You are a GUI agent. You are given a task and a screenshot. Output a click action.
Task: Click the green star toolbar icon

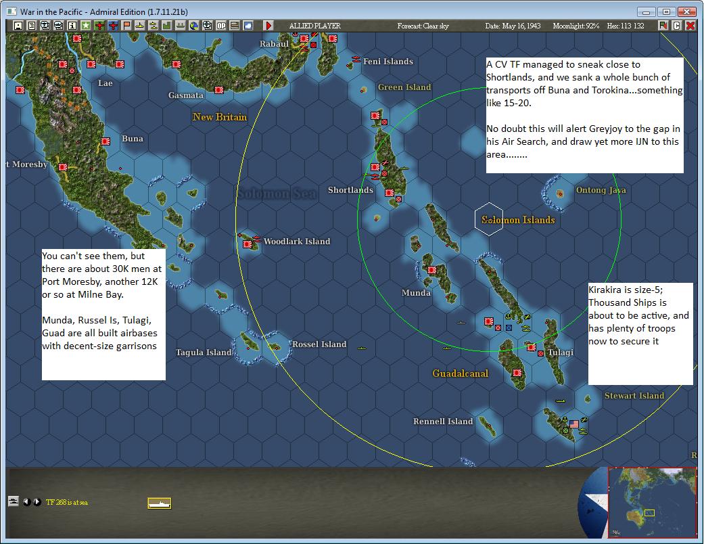pos(85,26)
